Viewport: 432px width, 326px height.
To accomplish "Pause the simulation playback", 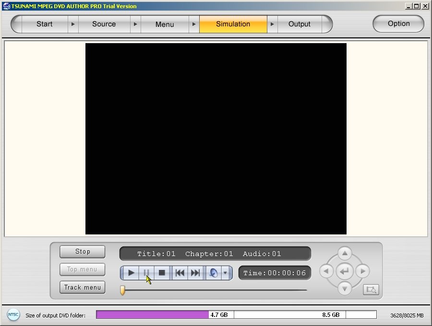I will 146,273.
